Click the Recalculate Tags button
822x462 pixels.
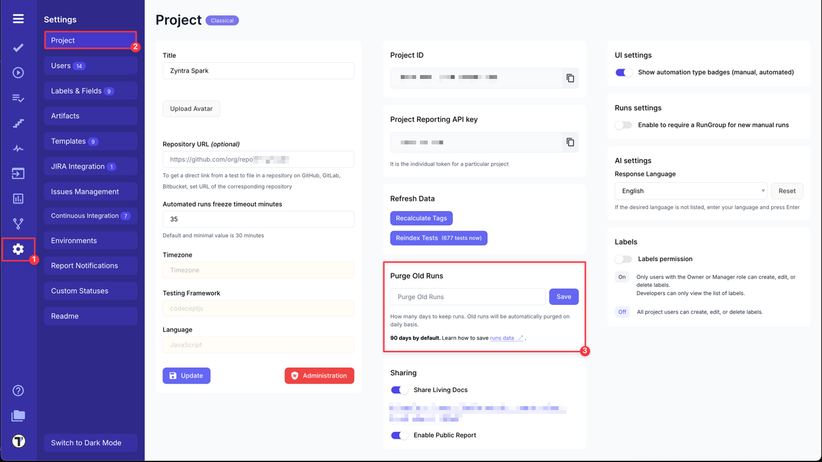coord(421,218)
